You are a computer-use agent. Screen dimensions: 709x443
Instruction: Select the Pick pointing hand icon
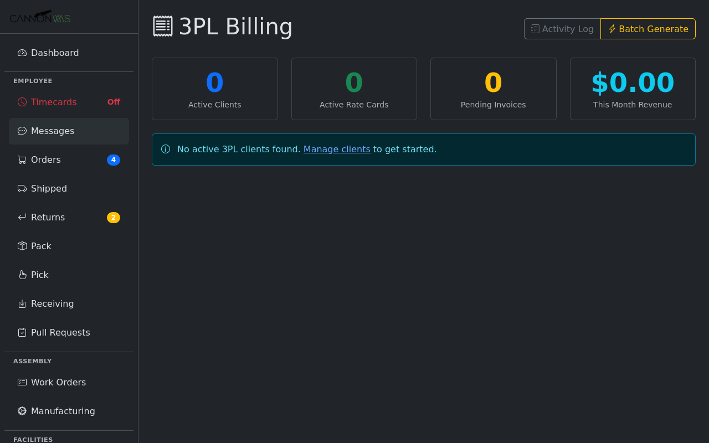point(21,275)
